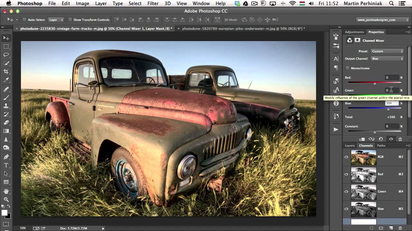Select the Quick Selection tool
Screen dimensions: 412x231
coord(6,63)
